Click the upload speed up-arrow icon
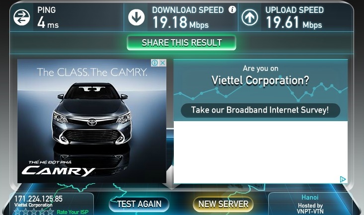This screenshot has height=215, width=364. click(250, 17)
